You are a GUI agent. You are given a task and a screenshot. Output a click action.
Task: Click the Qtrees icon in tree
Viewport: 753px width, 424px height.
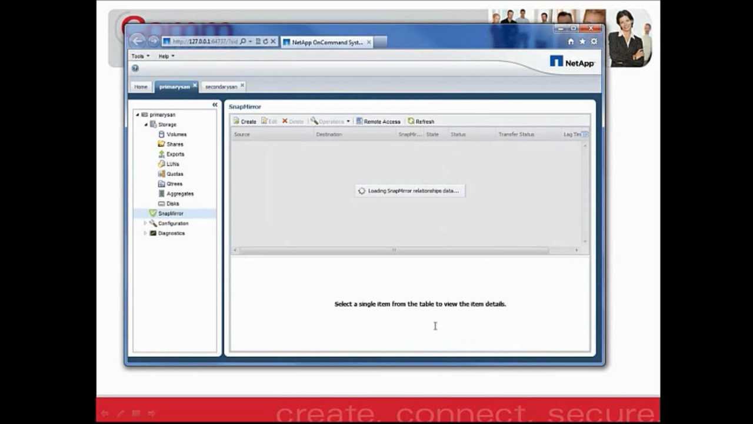tap(161, 184)
